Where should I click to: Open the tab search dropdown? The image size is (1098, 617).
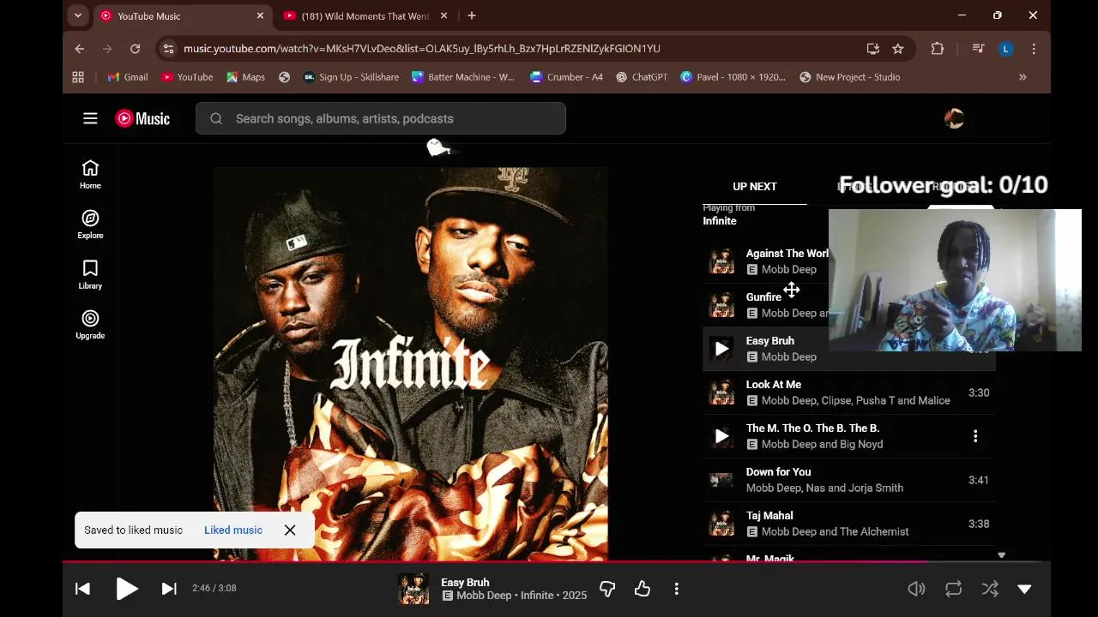point(78,15)
